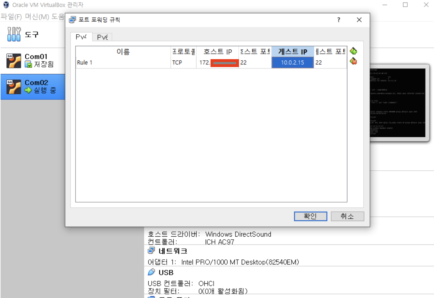Open the USB section settings
434x298 pixels.
tap(166, 273)
